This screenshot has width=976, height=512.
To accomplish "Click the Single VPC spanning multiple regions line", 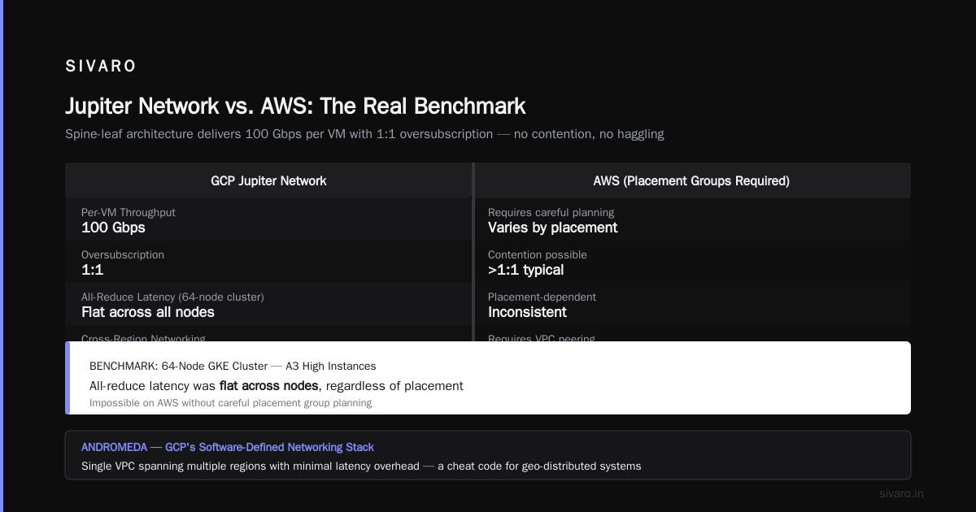I will 361,466.
